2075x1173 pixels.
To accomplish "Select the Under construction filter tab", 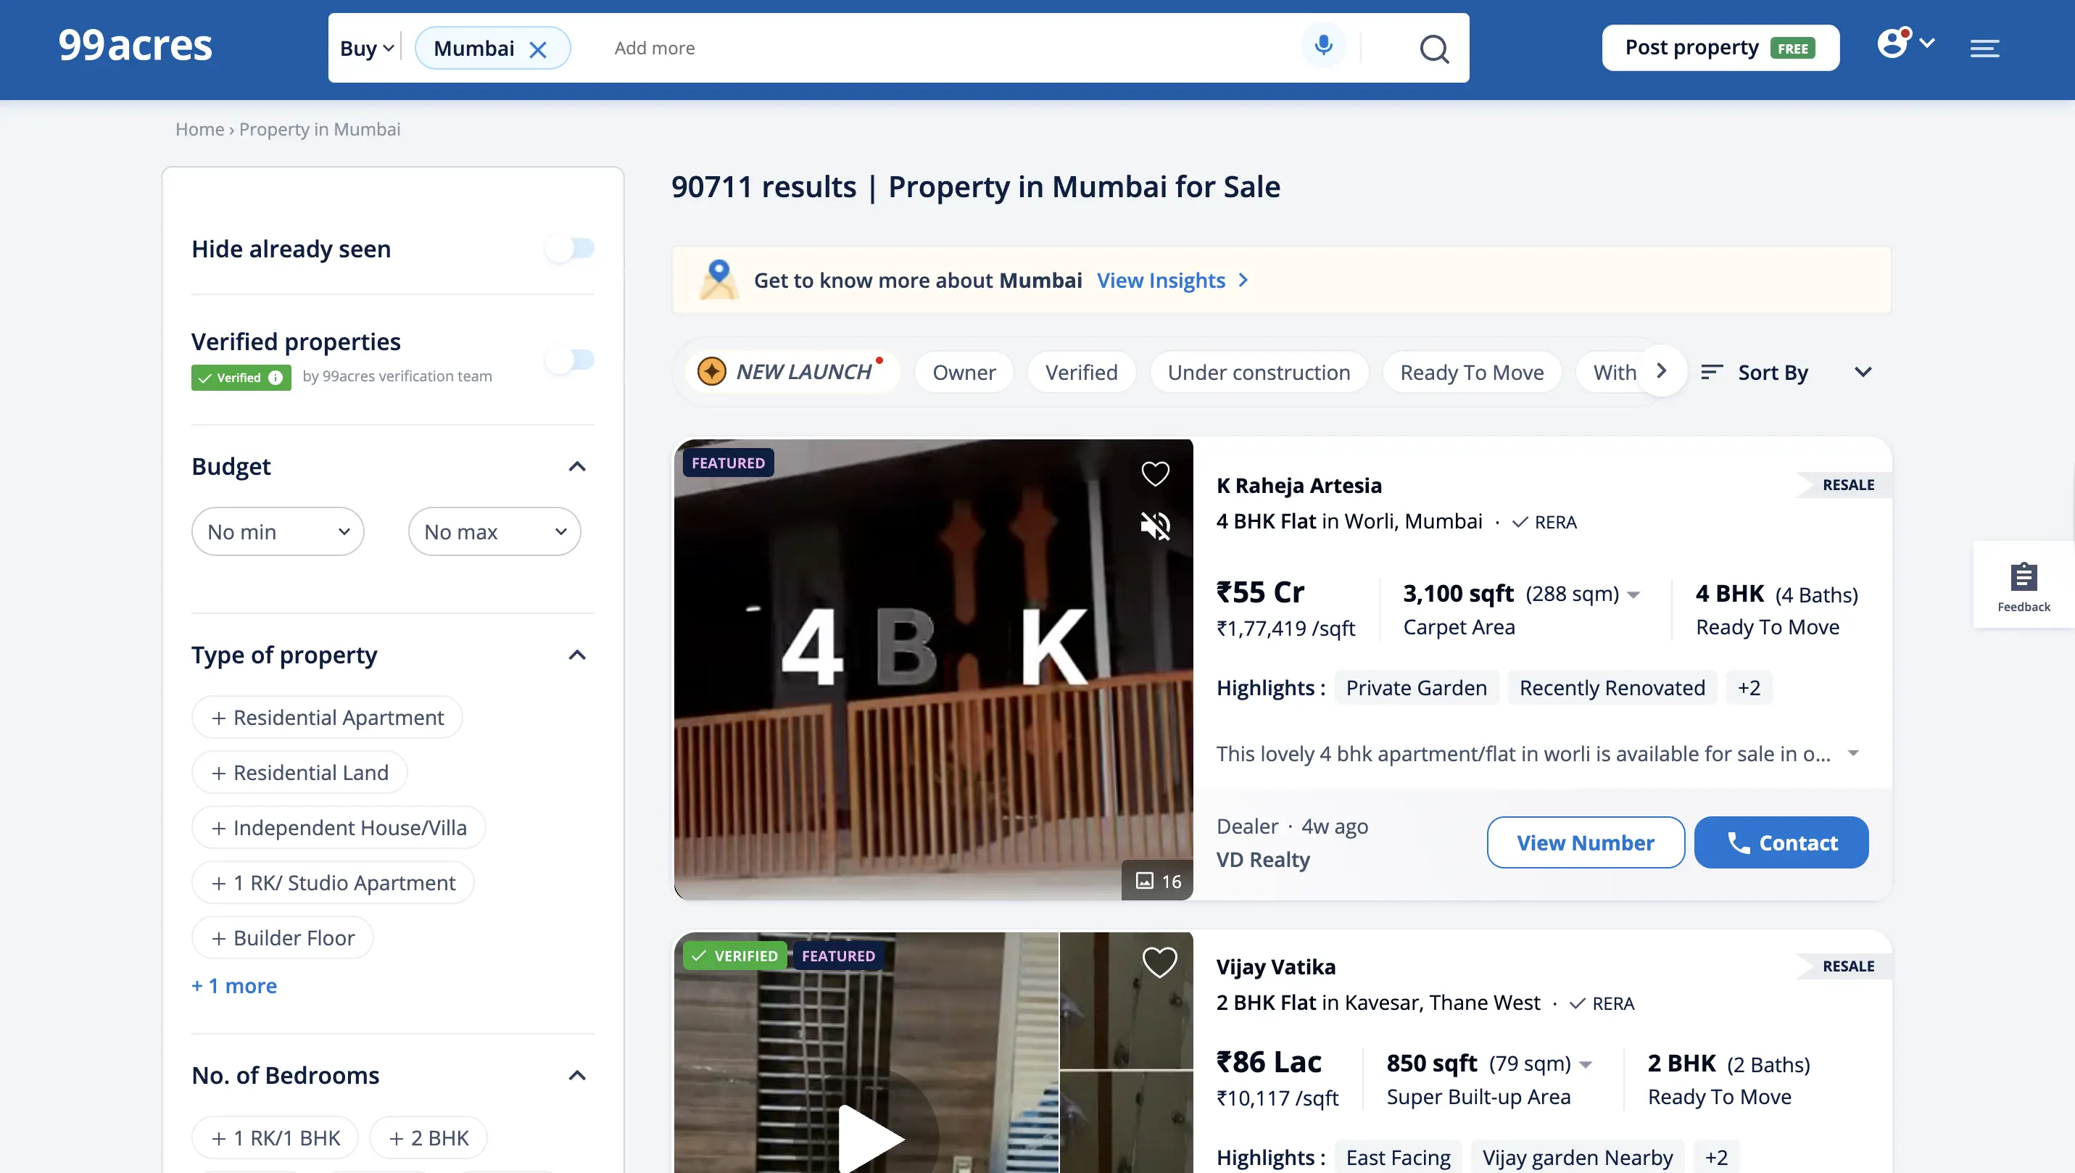I will click(1258, 372).
